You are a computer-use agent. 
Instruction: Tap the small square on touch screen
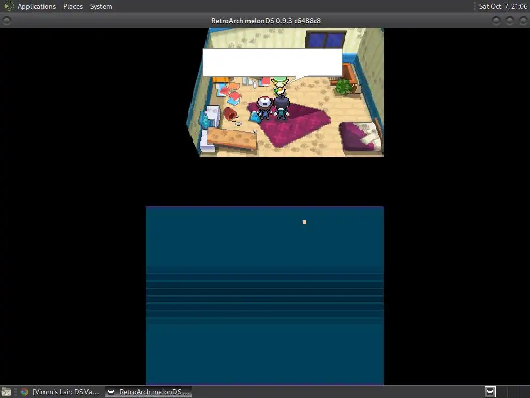[304, 222]
